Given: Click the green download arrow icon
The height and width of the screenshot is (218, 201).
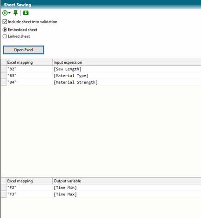Looking at the screenshot, I should point(26,13).
